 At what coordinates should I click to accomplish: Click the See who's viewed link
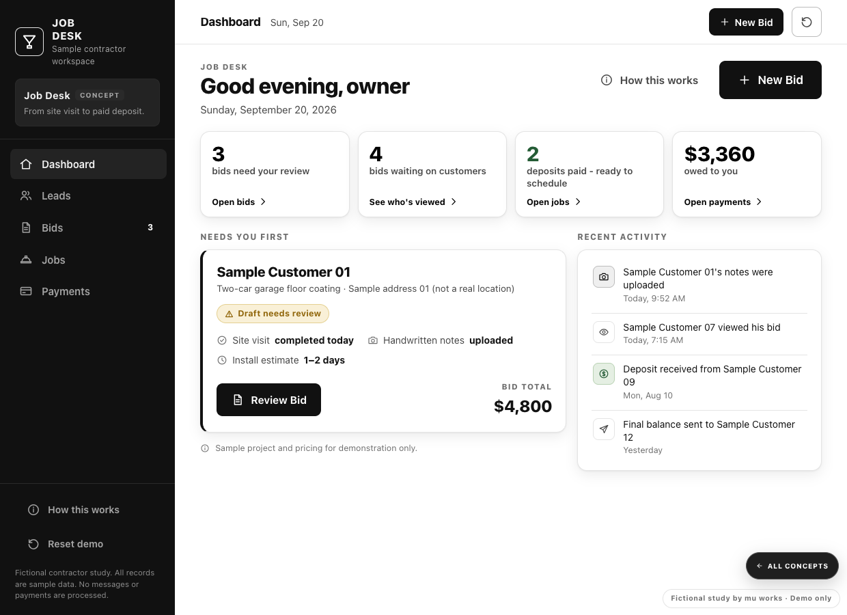coord(413,202)
